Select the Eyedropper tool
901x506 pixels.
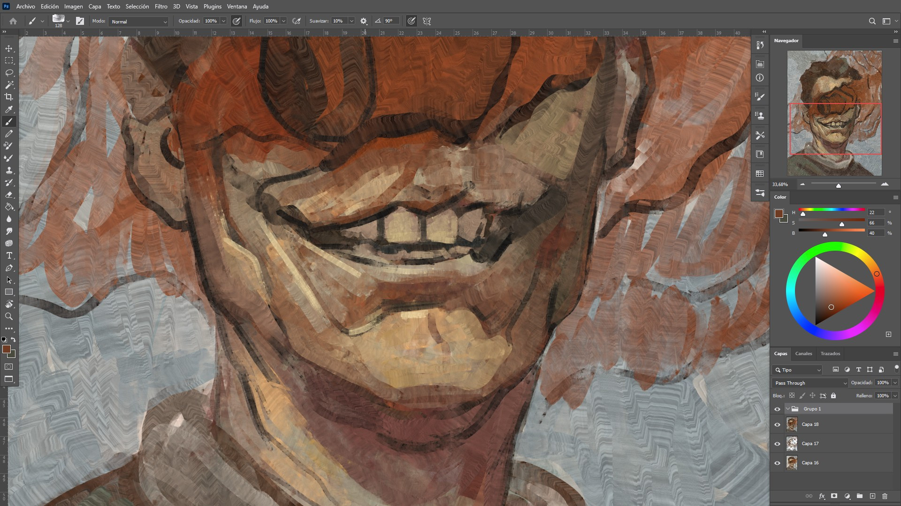click(x=9, y=109)
